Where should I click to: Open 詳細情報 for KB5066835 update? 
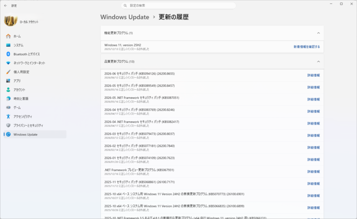coord(313,208)
